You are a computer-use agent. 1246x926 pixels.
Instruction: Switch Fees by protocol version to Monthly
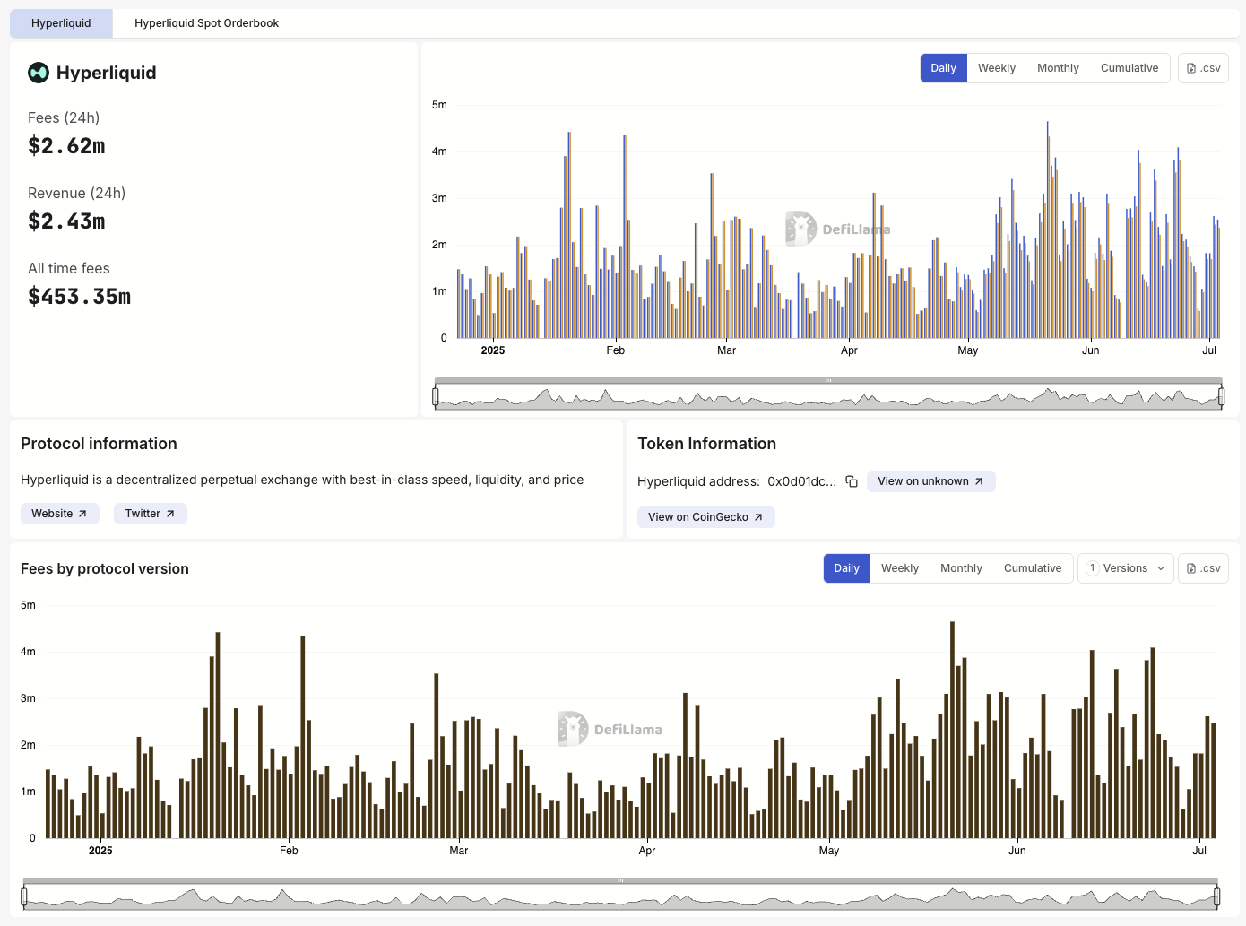point(961,567)
